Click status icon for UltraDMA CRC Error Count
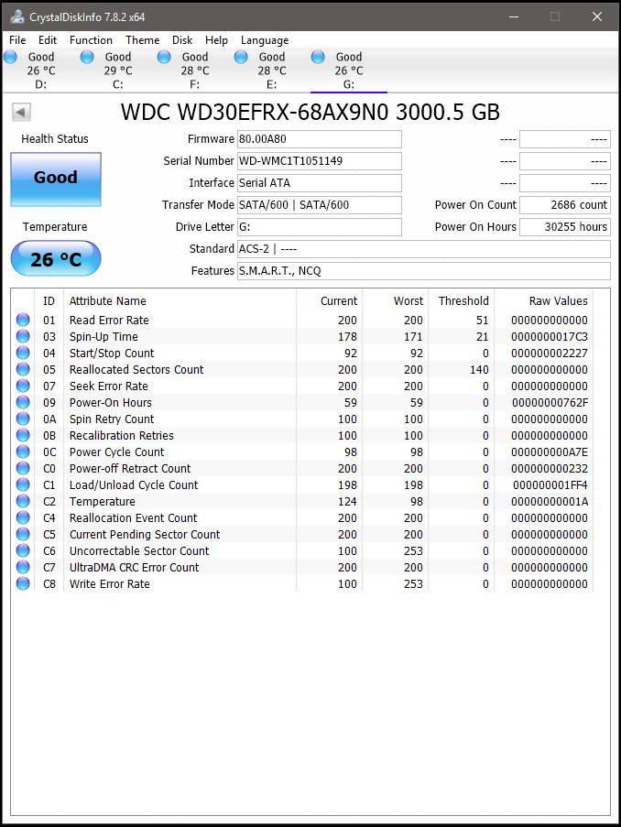 [x=23, y=567]
